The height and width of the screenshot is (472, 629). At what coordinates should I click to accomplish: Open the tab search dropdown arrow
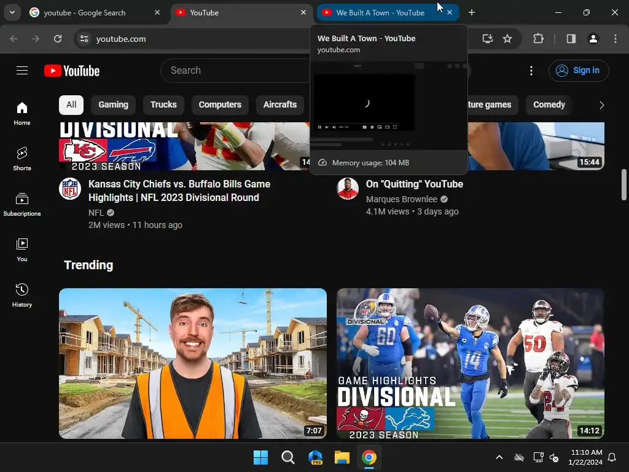12,12
